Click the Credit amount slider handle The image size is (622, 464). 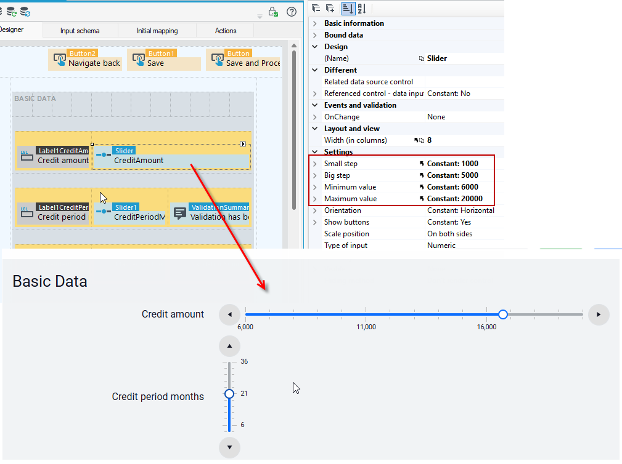coord(503,314)
